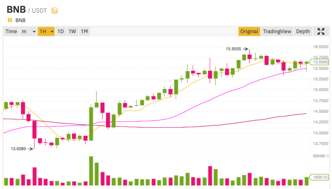Click the BNB link under the title
The image size is (332, 189).
click(x=20, y=20)
